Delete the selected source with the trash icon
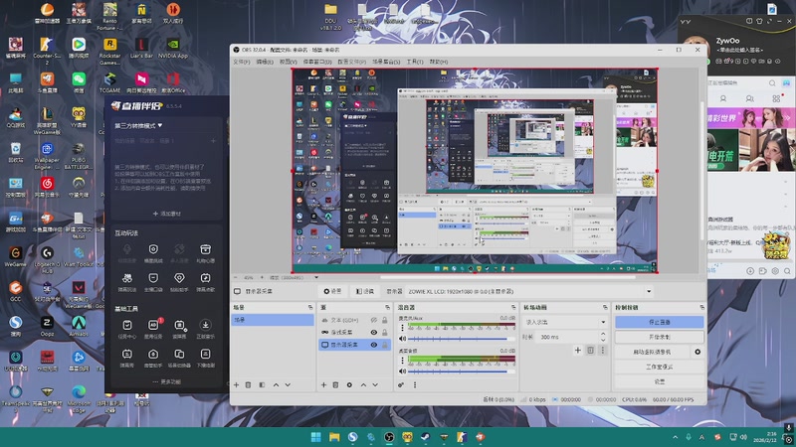 (335, 384)
